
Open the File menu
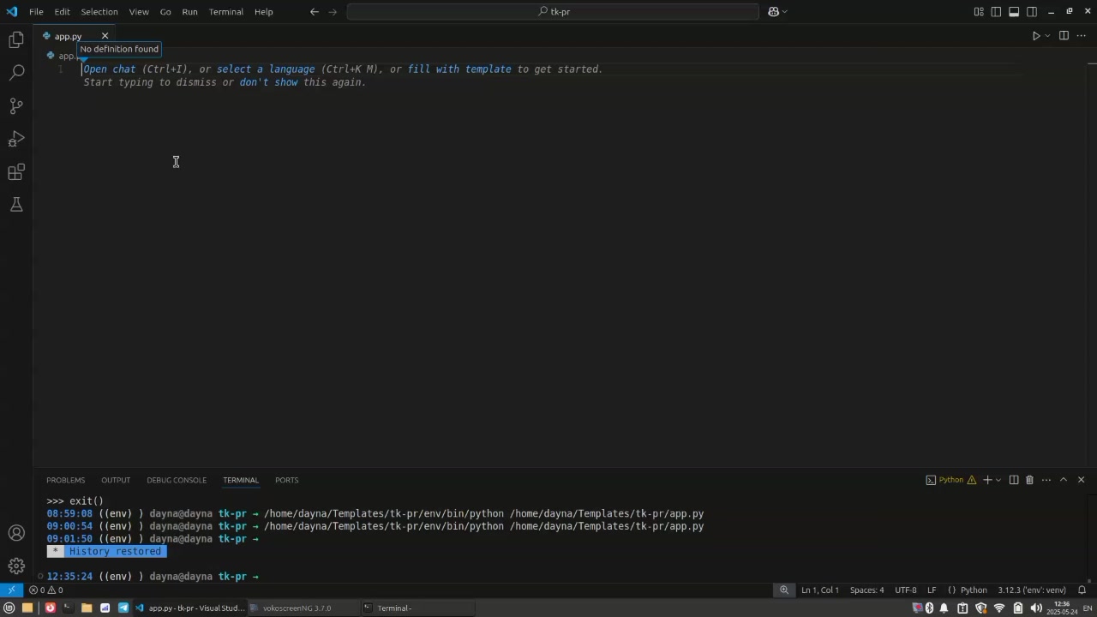pos(36,12)
